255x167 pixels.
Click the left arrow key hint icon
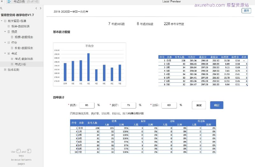pos(18,151)
